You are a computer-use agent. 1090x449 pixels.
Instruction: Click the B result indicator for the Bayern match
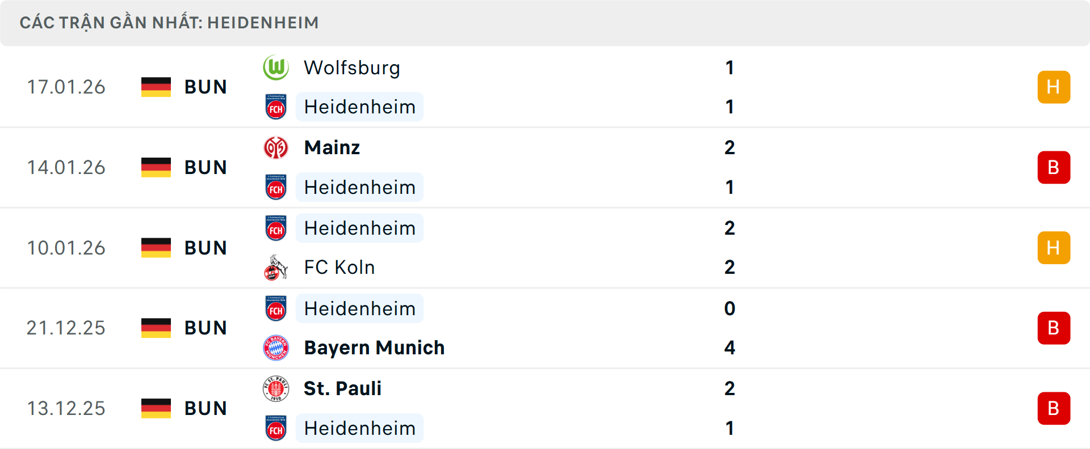click(x=1054, y=328)
